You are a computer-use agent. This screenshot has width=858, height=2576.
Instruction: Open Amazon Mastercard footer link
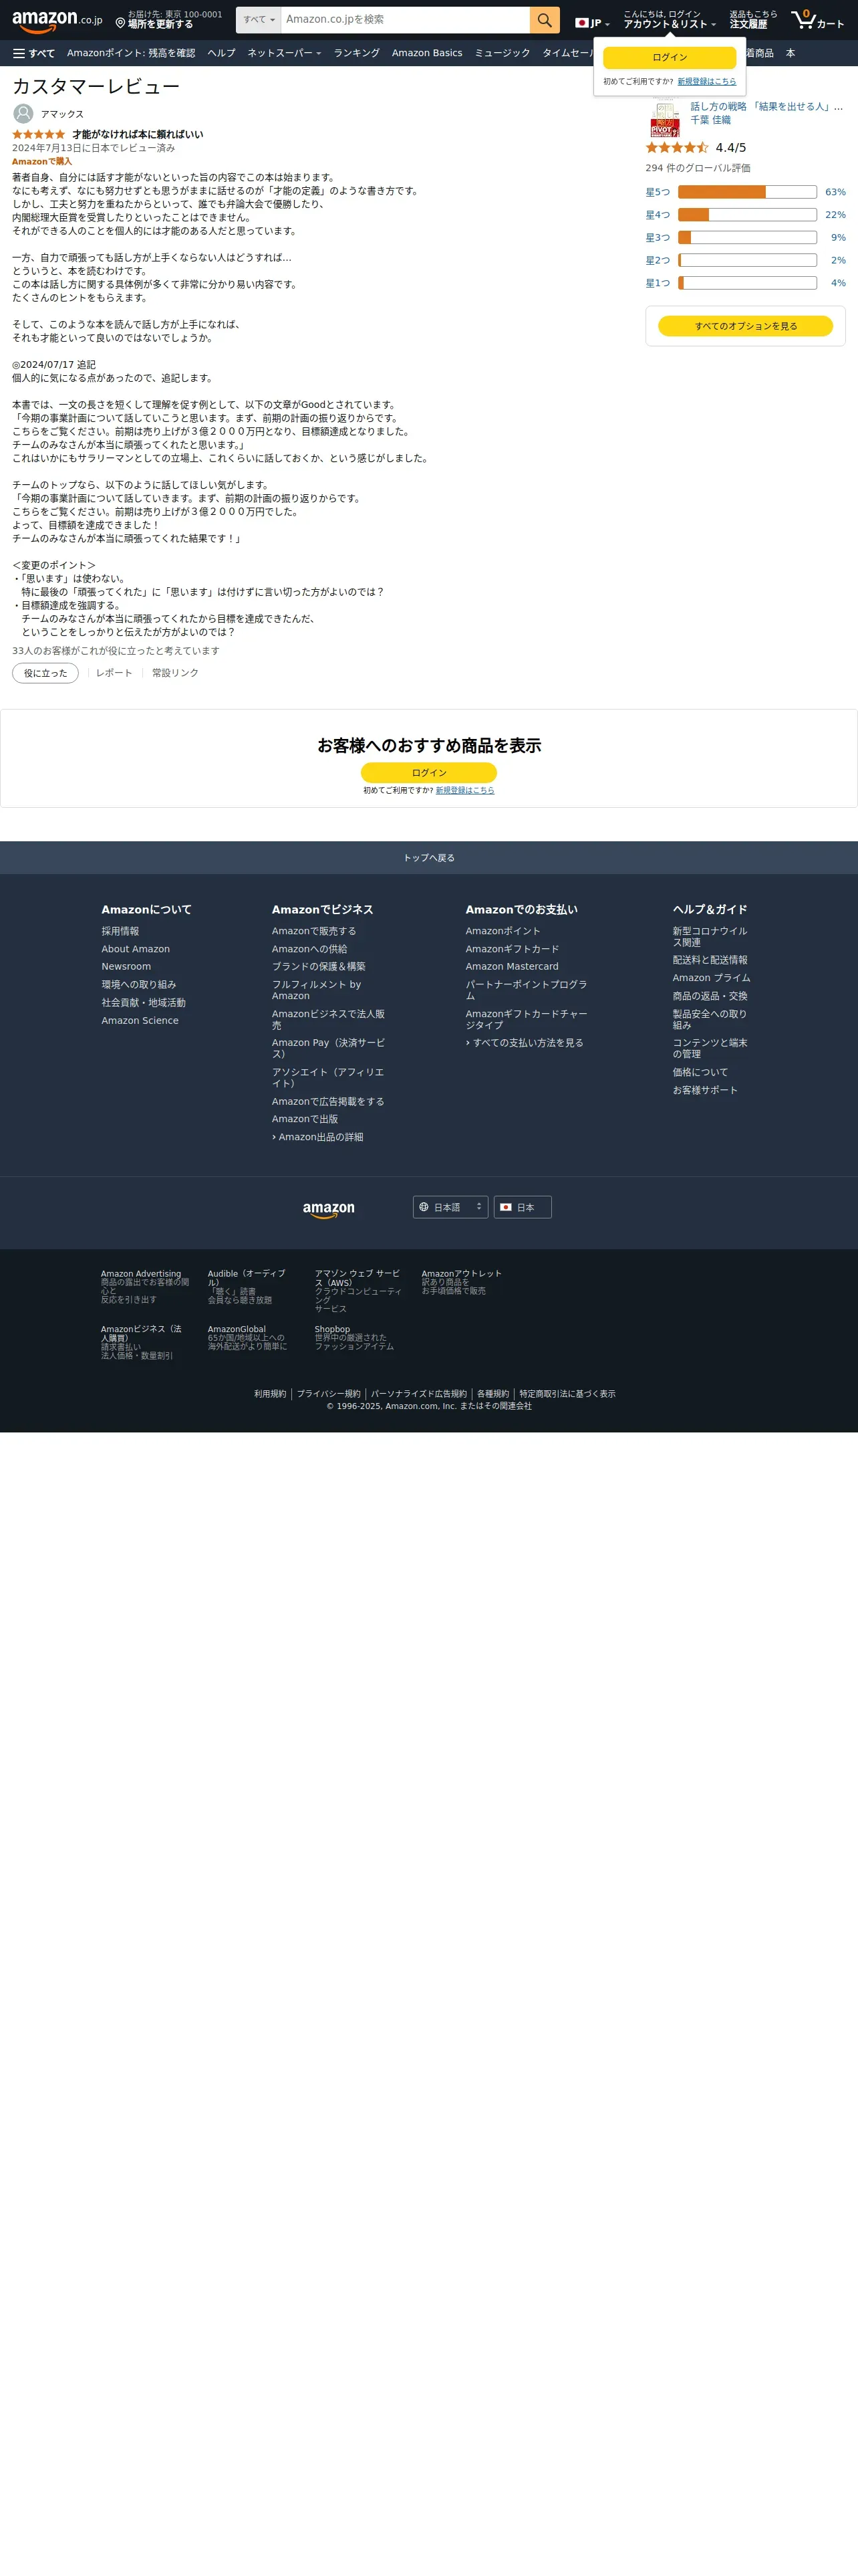coord(511,966)
